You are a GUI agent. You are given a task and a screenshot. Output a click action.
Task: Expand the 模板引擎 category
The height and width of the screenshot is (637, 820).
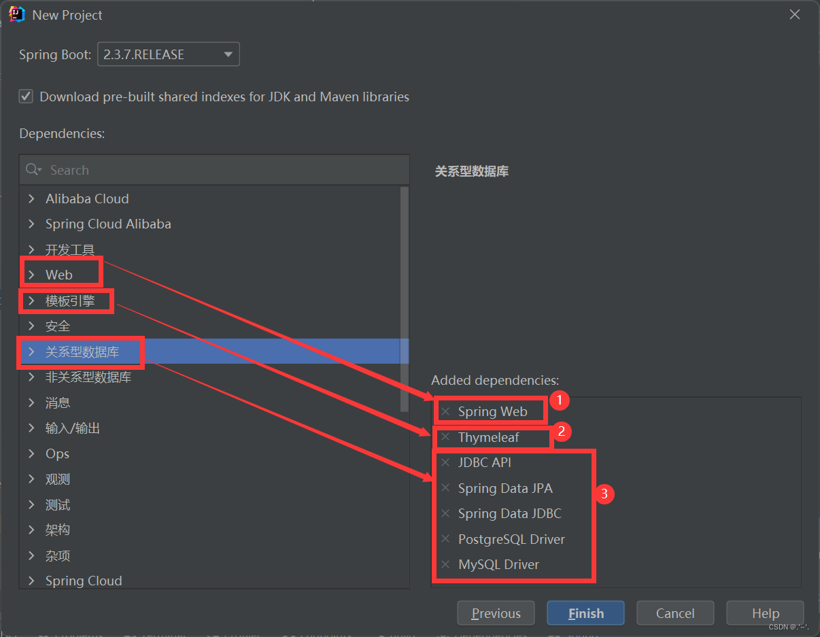click(x=31, y=300)
